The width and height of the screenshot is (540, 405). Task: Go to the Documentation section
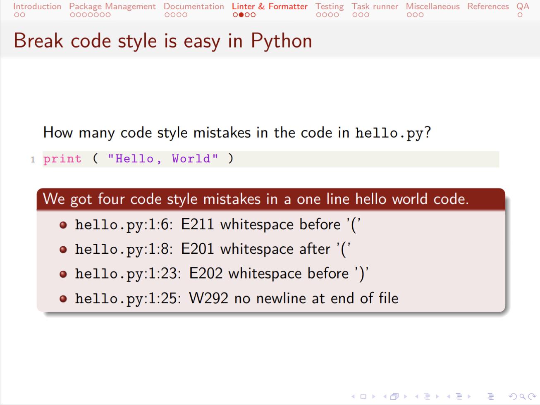tap(194, 6)
